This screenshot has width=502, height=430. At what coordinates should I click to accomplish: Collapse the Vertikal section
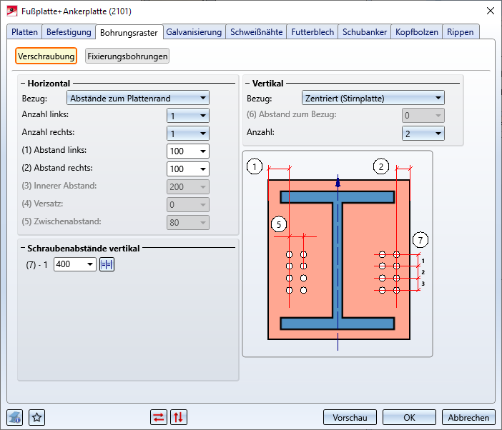[247, 84]
